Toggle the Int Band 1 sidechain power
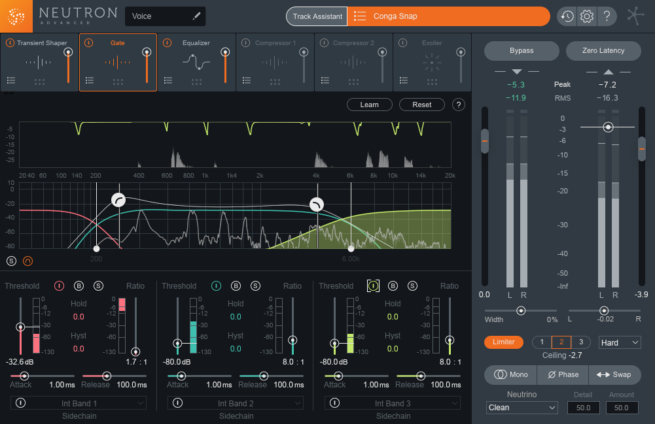 [x=20, y=402]
